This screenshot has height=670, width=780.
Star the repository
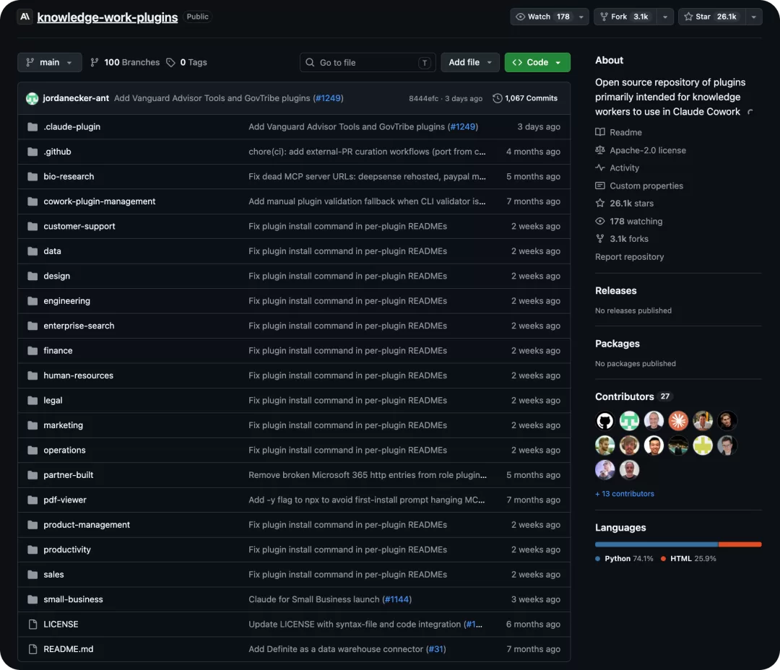(712, 17)
